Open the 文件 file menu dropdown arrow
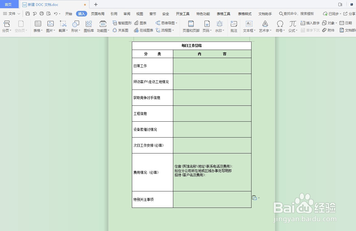Viewport: 356px width, 231px height. 19,14
